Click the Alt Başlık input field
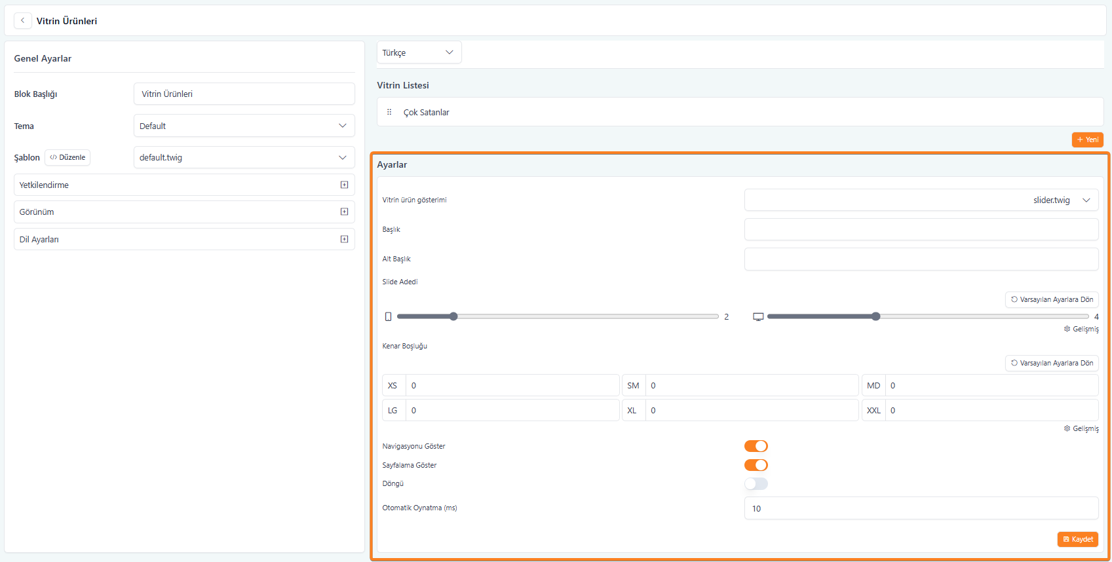This screenshot has height=562, width=1112. (x=921, y=259)
